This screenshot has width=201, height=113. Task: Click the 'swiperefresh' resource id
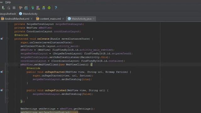pos(121,54)
